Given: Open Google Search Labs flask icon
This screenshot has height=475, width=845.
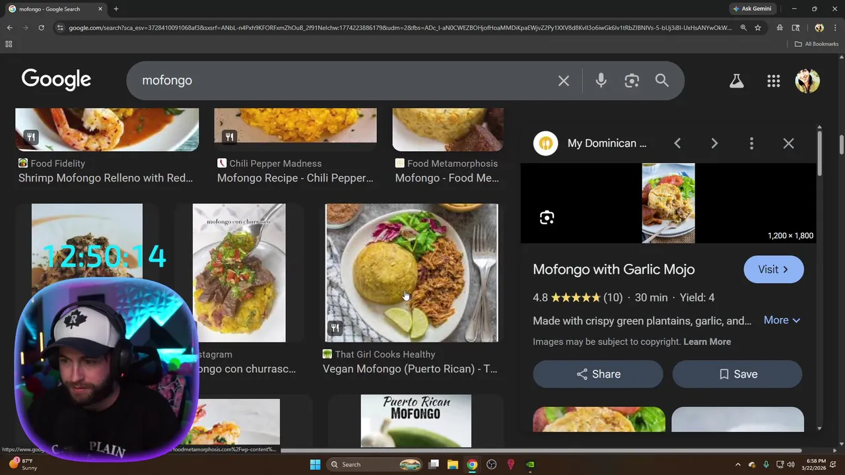Looking at the screenshot, I should [x=736, y=81].
